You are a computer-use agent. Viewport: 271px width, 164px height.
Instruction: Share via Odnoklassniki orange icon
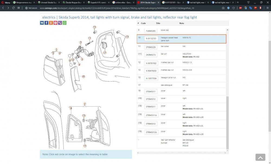tap(51, 23)
